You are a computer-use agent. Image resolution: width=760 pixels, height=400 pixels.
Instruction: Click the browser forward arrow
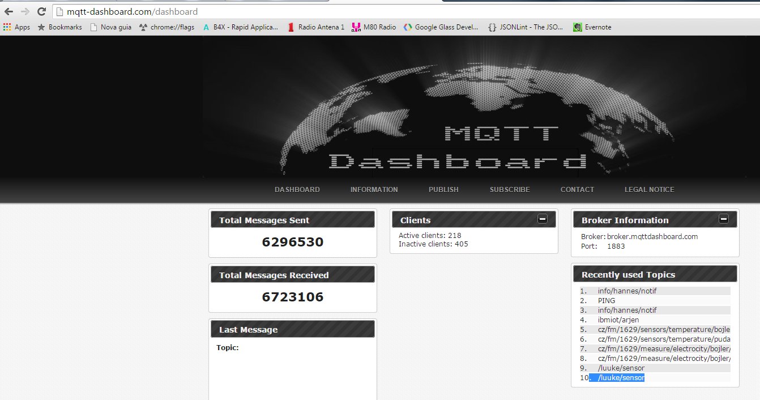25,11
